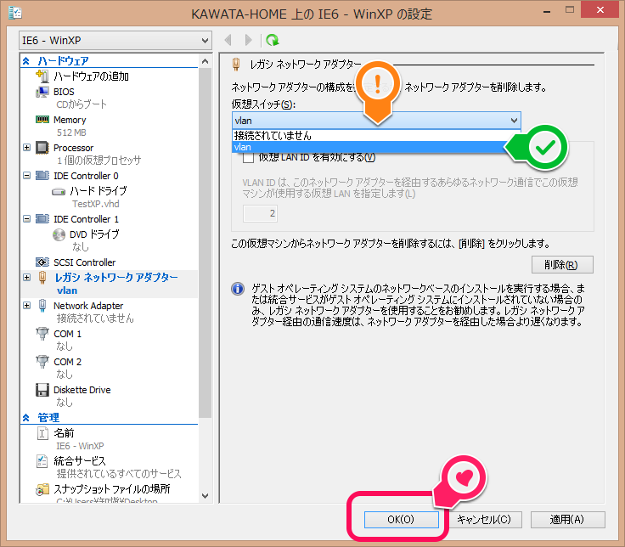This screenshot has height=547, width=625.
Task: Select Memory in the hardware tree
Action: coord(70,120)
